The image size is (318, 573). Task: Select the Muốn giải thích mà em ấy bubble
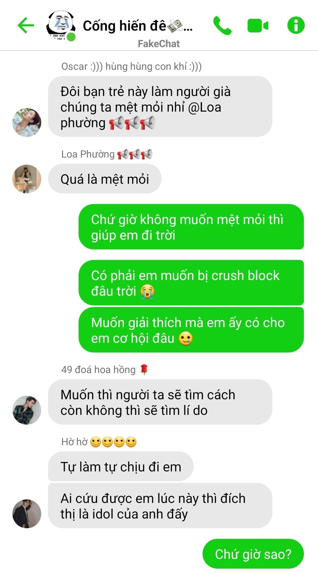click(x=191, y=330)
